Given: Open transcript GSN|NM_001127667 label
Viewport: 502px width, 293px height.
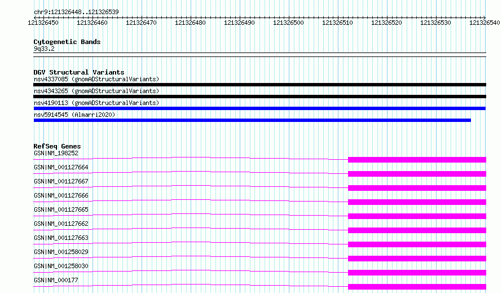Looking at the screenshot, I should [61, 181].
